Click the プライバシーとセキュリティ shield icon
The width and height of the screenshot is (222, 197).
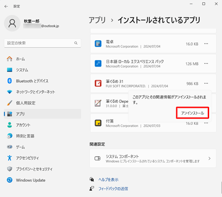[x=10, y=169]
